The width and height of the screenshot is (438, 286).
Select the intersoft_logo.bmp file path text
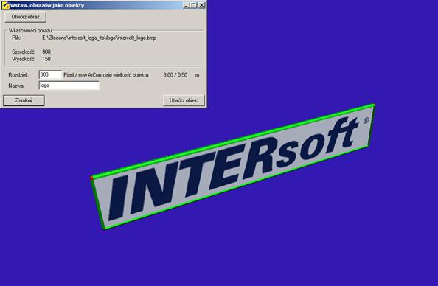point(99,38)
